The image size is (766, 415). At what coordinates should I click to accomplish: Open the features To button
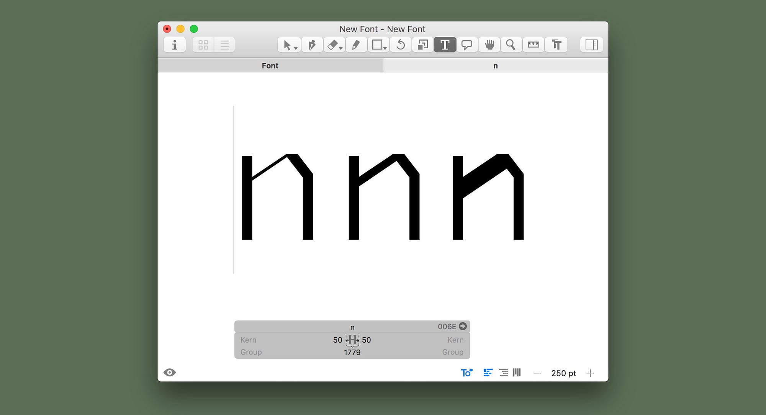click(466, 373)
